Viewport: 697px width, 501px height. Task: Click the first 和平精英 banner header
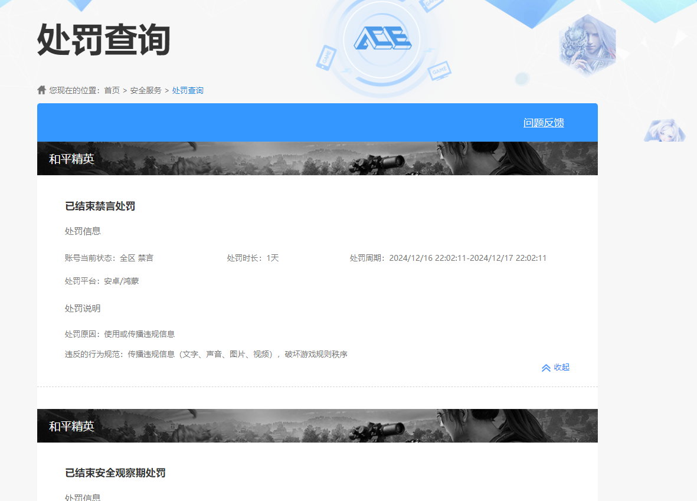click(x=318, y=158)
